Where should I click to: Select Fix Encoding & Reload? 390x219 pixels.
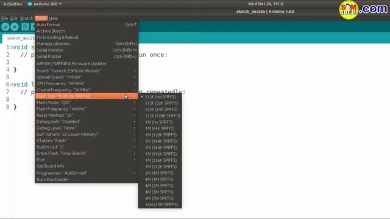coord(87,38)
